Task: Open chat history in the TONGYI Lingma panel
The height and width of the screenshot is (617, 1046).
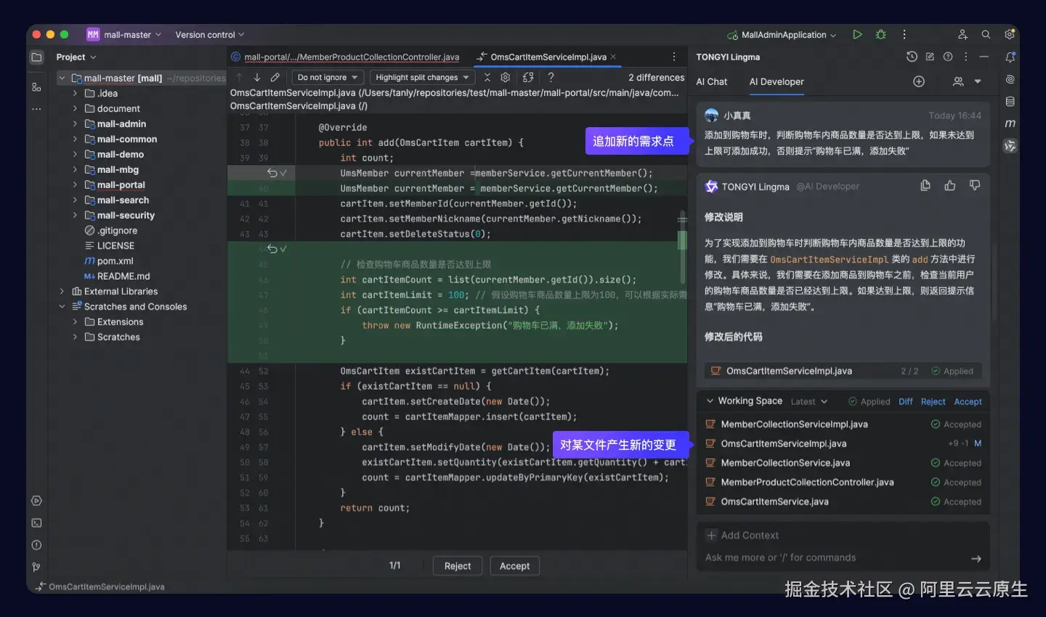Action: click(x=912, y=57)
